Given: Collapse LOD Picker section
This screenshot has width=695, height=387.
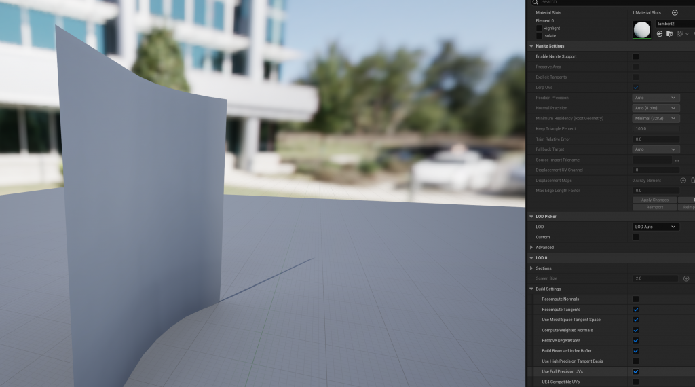Looking at the screenshot, I should [531, 217].
